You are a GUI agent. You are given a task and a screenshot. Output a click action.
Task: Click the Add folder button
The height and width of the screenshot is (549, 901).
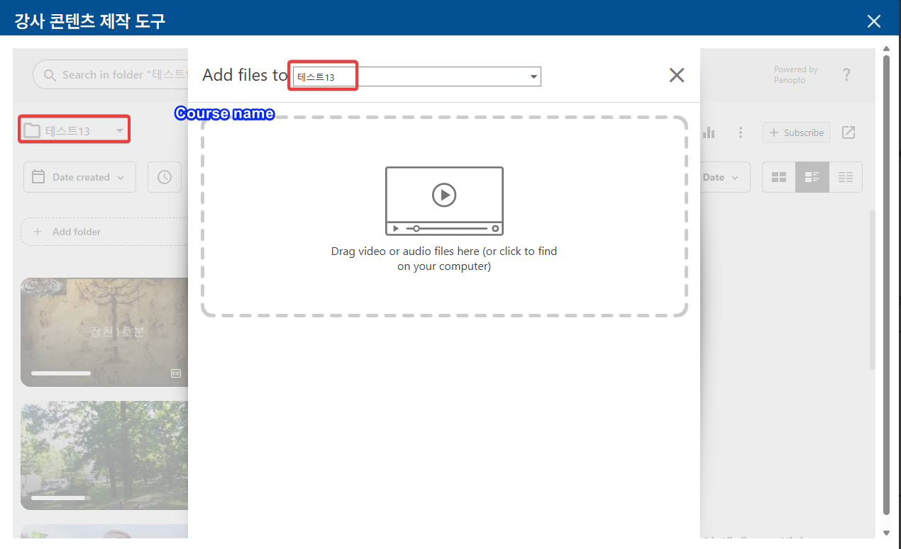coord(105,232)
